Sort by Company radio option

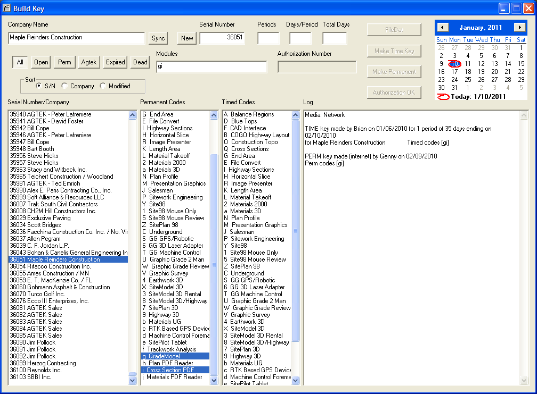coord(64,86)
